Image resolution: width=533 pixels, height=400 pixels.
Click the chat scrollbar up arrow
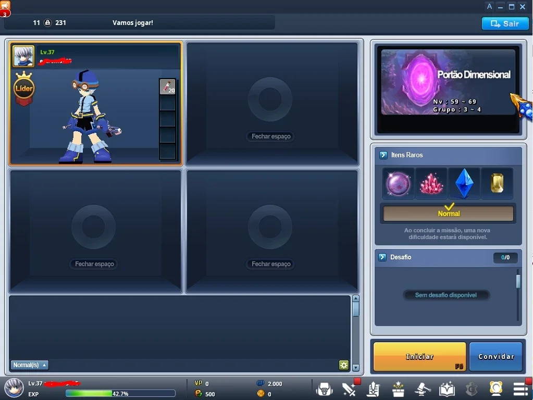(x=356, y=298)
